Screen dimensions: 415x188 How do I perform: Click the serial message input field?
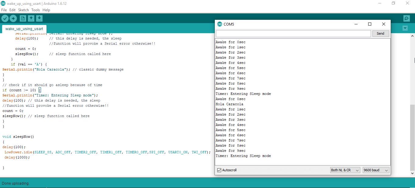293,33
